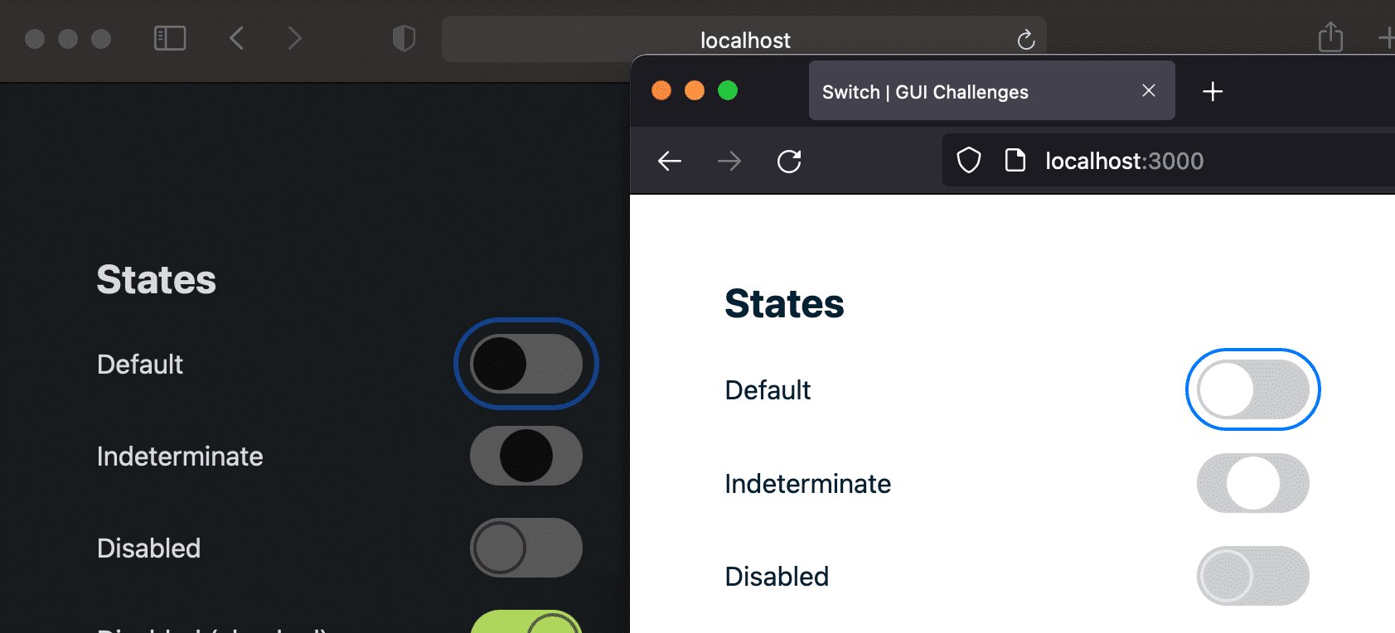1395x633 pixels.
Task: Reload the page in Firefox
Action: [789, 161]
